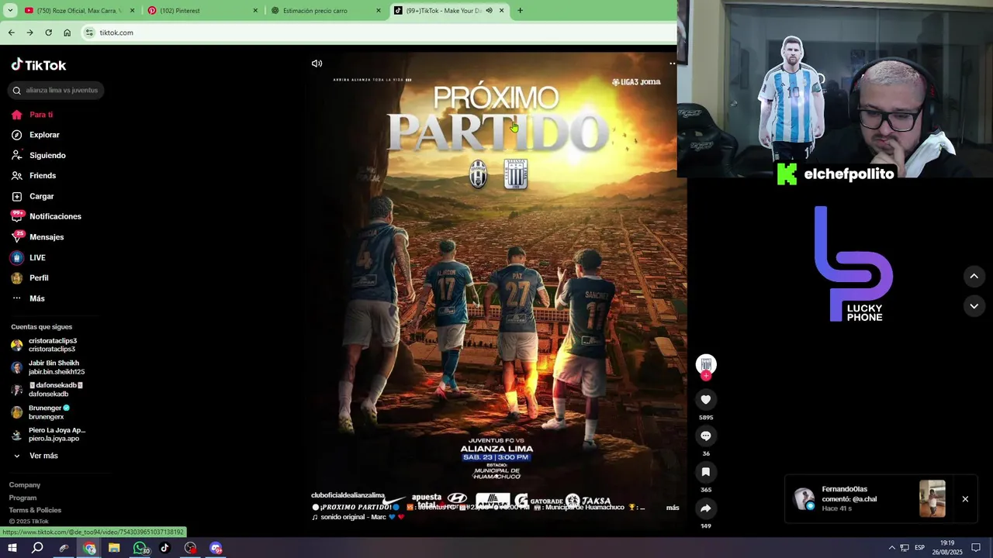Click the search field with 'alianza lima vs juventus'

[x=57, y=90]
